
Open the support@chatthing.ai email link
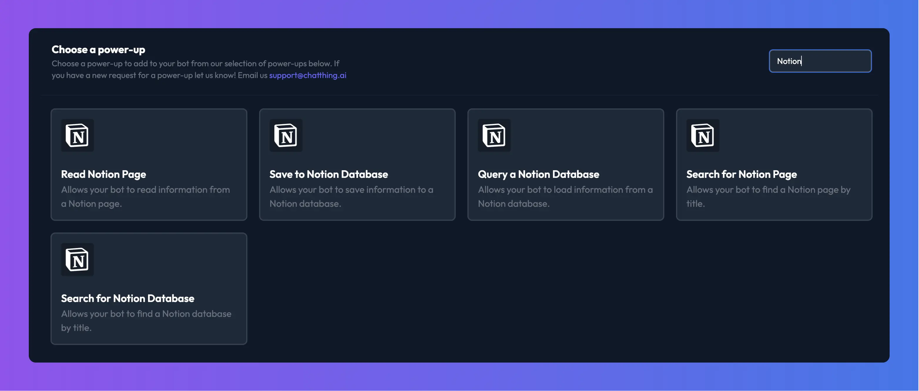(x=308, y=75)
